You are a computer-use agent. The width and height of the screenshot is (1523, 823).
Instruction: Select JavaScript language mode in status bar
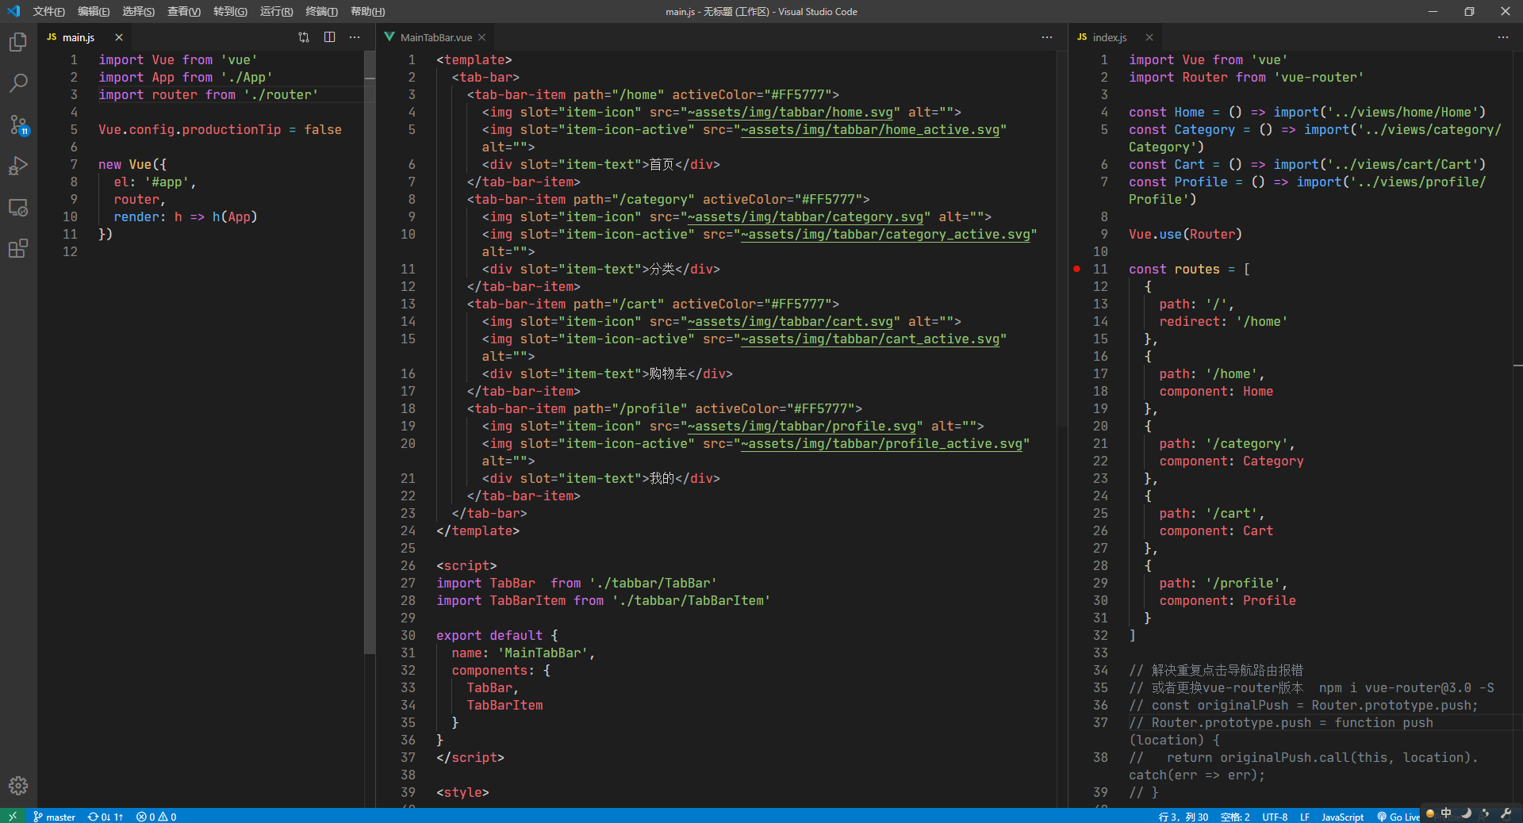tap(1342, 817)
